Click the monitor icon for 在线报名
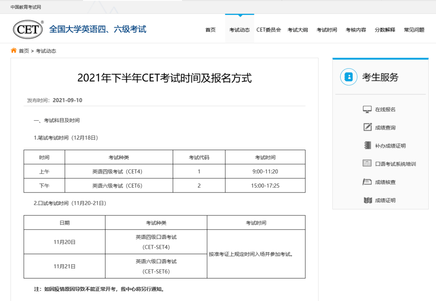This screenshot has width=436, height=301. 367,109
